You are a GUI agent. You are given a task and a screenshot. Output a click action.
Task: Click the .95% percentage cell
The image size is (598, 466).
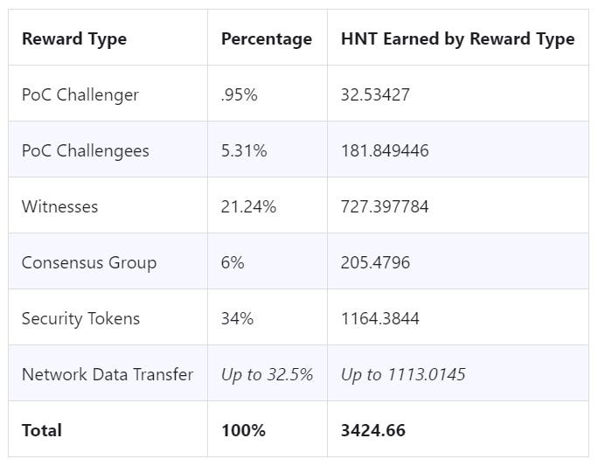[x=240, y=95]
